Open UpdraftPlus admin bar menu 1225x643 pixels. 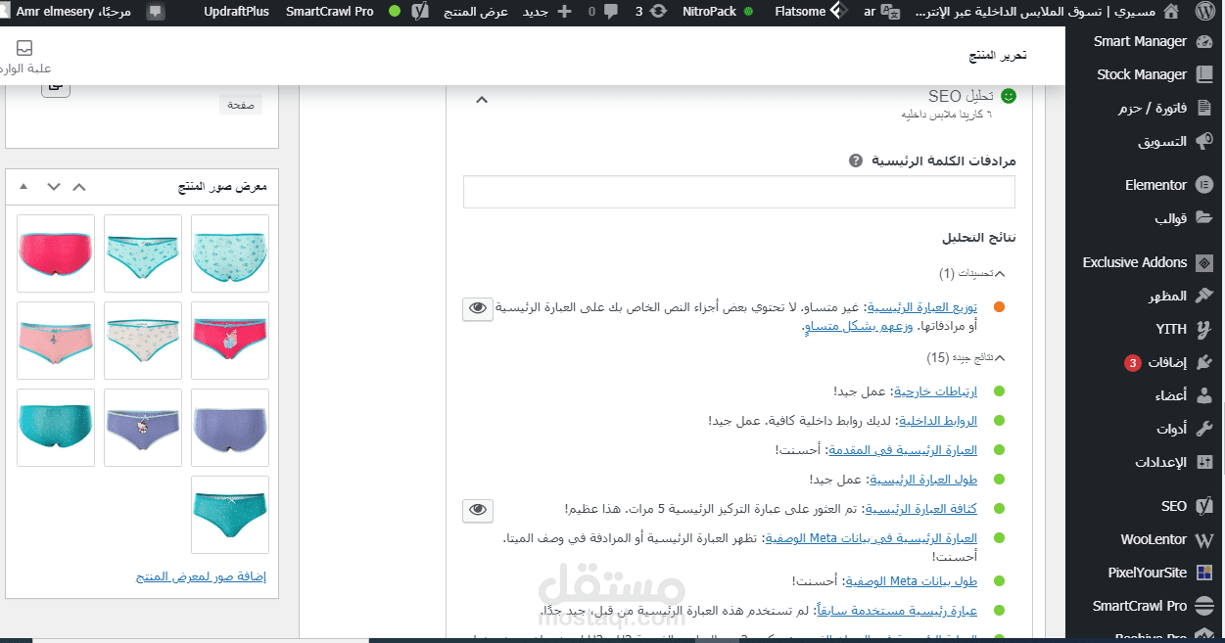236,13
